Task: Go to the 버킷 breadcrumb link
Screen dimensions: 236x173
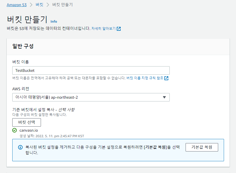Action: pyautogui.click(x=40, y=5)
